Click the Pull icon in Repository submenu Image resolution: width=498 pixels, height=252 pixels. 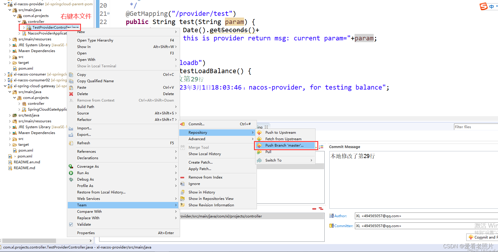pyautogui.click(x=259, y=152)
